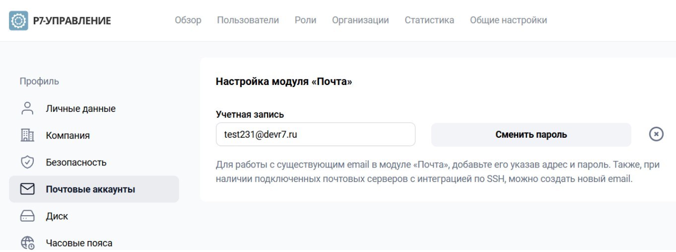This screenshot has height=252, width=676.
Task: Go to the Пользователи tab
Action: pyautogui.click(x=248, y=20)
